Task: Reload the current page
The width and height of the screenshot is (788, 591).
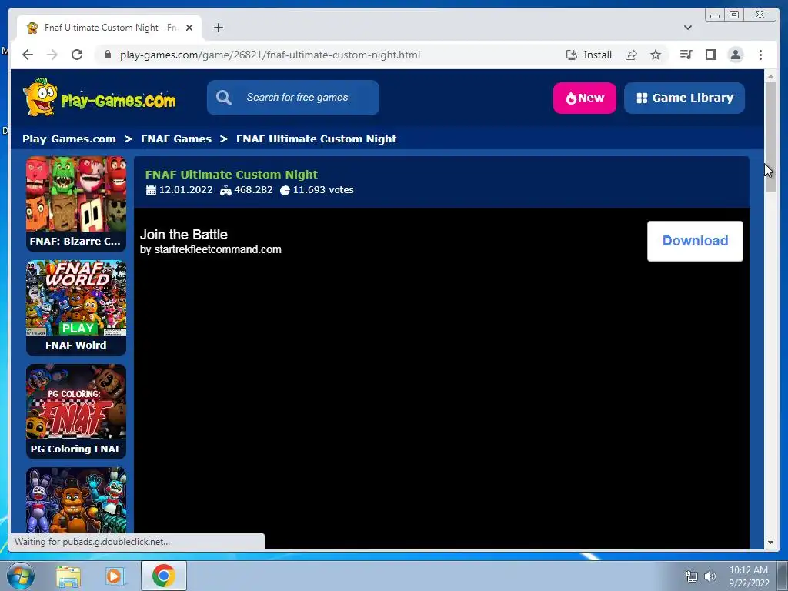Action: click(x=77, y=55)
